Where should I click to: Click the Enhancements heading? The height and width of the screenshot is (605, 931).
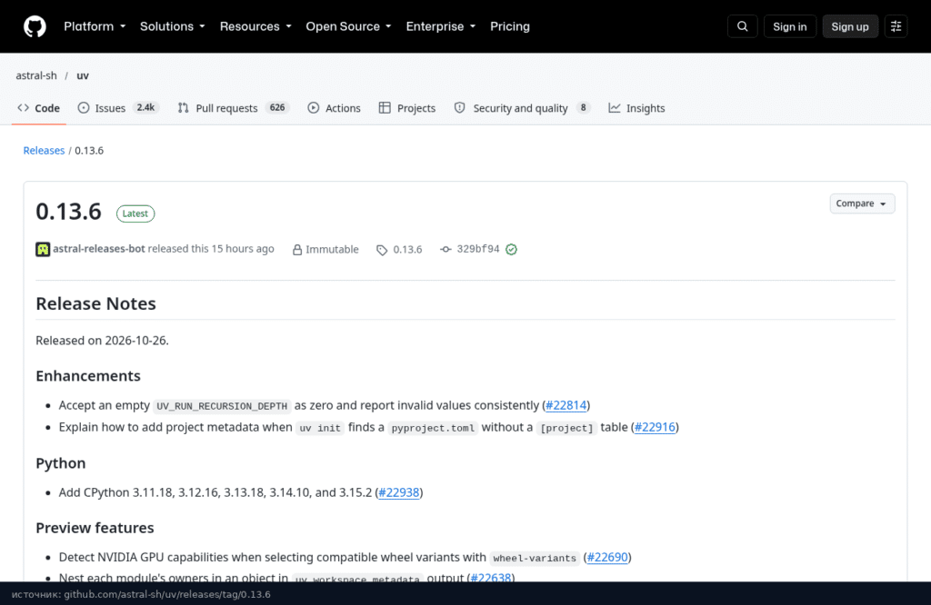(88, 376)
